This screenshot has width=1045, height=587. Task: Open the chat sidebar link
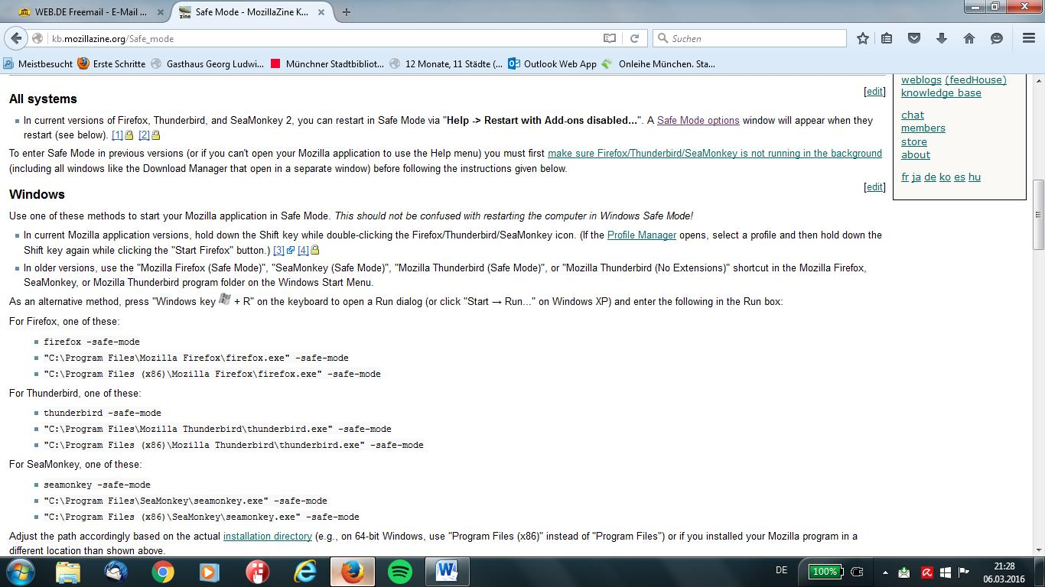913,115
